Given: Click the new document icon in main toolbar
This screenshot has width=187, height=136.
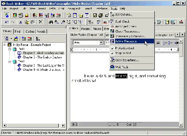Looking at the screenshot, I should pos(69,15).
